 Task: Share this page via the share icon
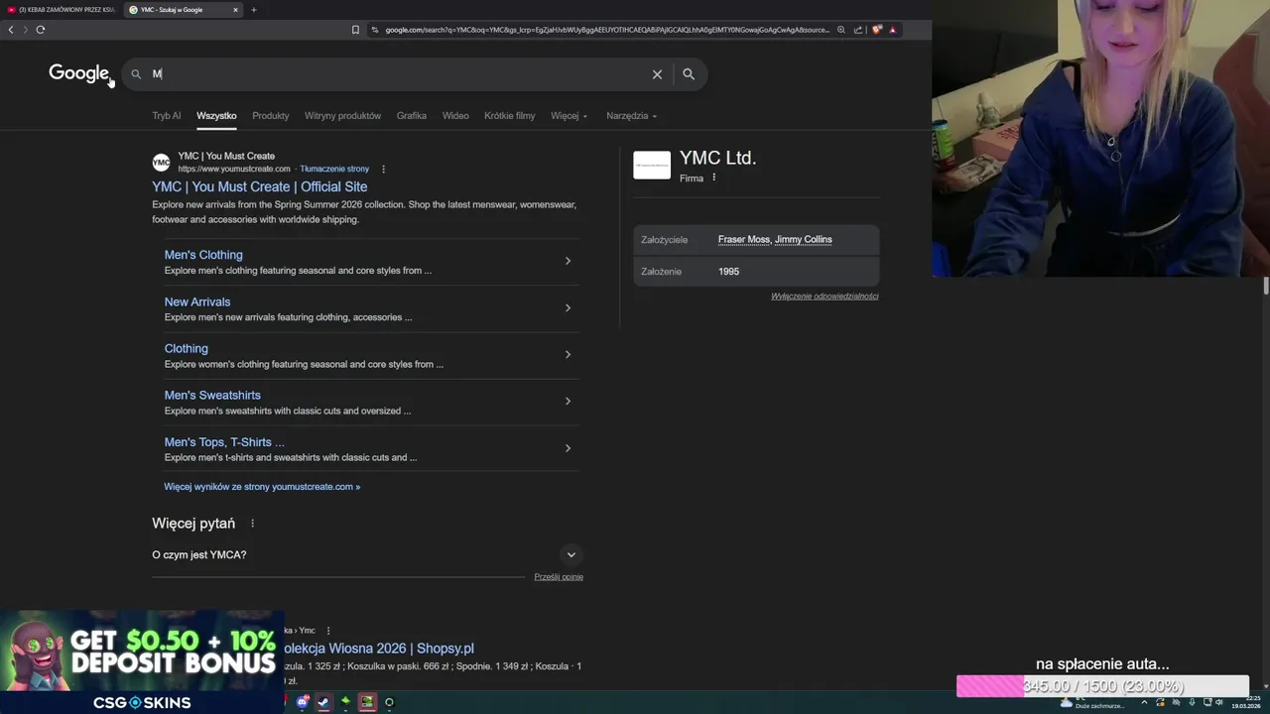[858, 30]
